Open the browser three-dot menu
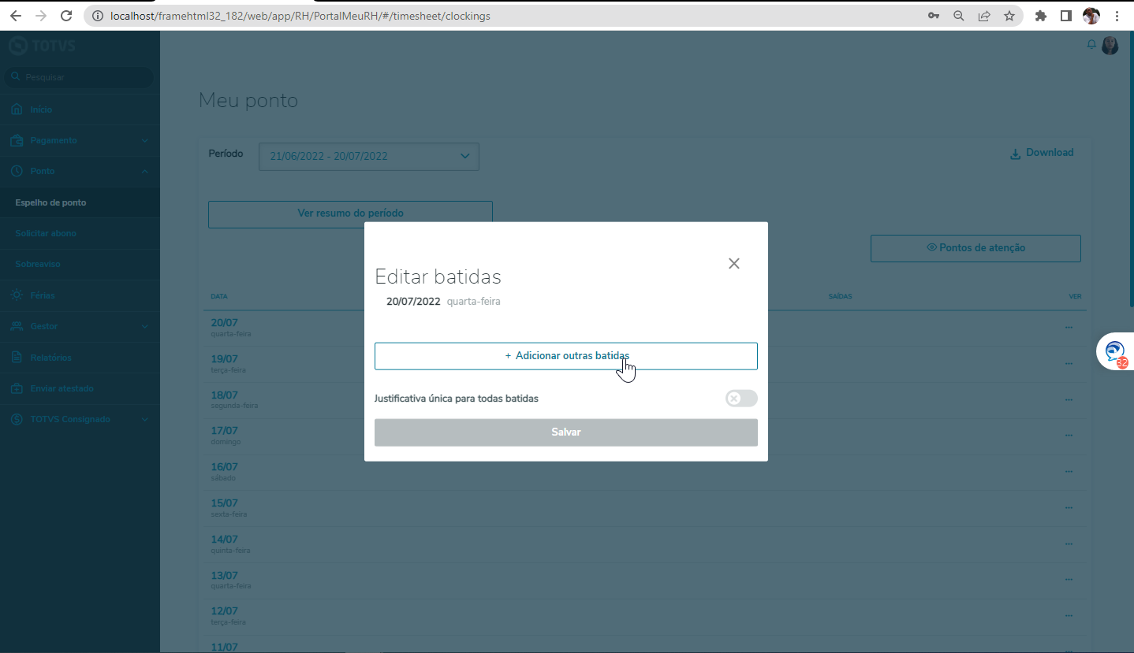This screenshot has height=653, width=1134. pyautogui.click(x=1117, y=16)
